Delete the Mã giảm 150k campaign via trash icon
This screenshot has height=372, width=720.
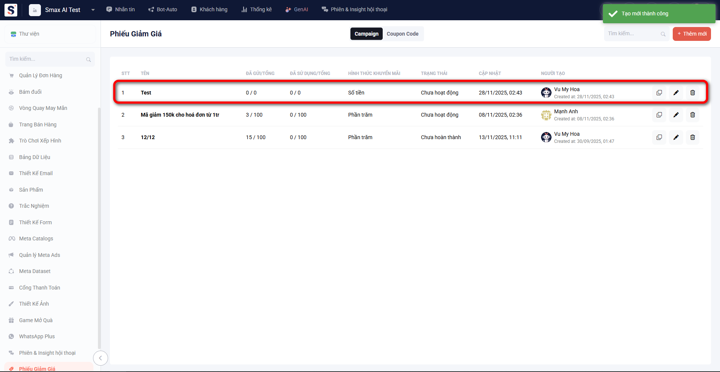[x=692, y=115]
